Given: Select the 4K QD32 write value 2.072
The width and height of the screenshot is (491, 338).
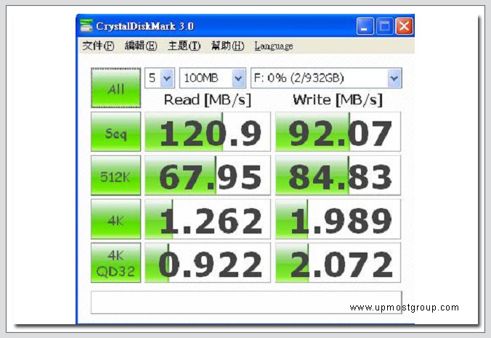Looking at the screenshot, I should [x=338, y=263].
